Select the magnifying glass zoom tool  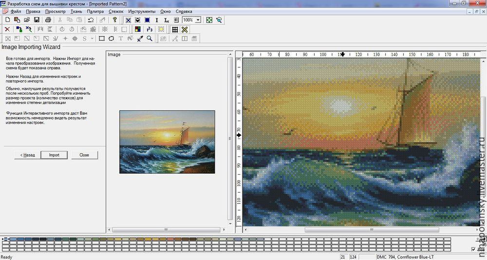150,39
